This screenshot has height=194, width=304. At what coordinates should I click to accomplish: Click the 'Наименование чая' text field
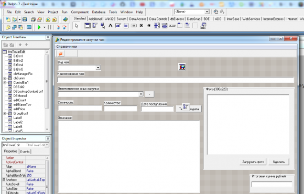[x=176, y=80]
